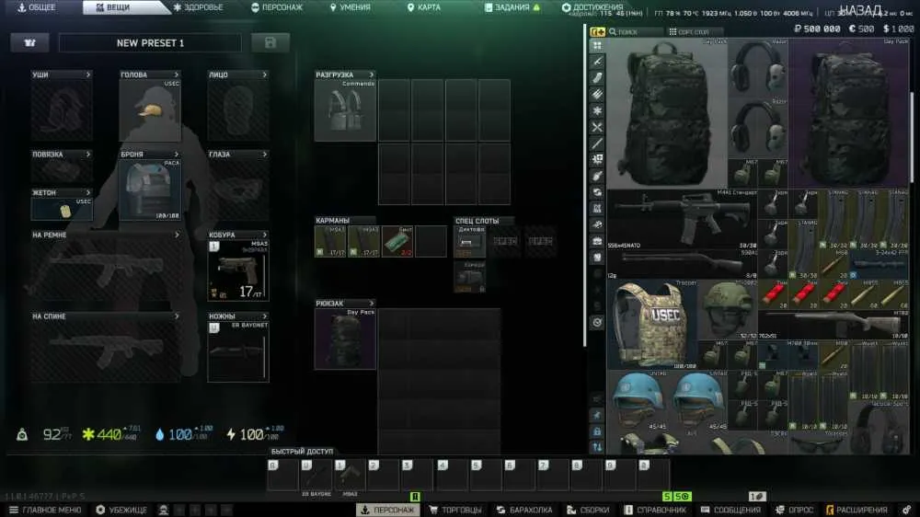Click the crossed-tools stash filter icon
Viewport: 920px width, 517px height.
click(597, 127)
